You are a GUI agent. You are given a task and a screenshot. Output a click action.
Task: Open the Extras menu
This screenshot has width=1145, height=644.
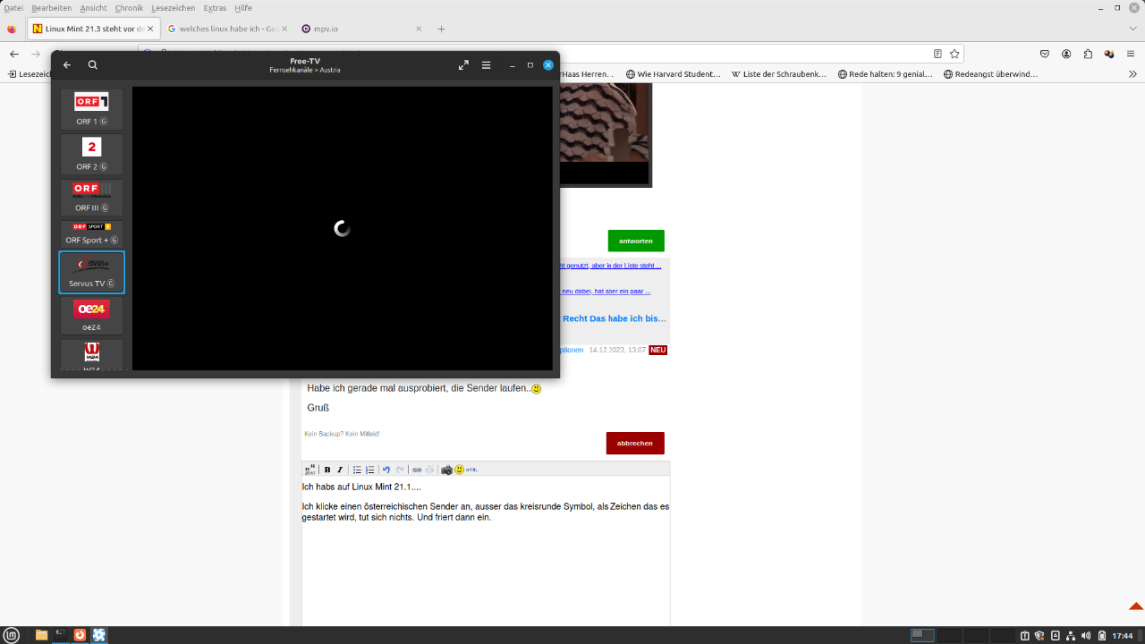click(x=215, y=8)
